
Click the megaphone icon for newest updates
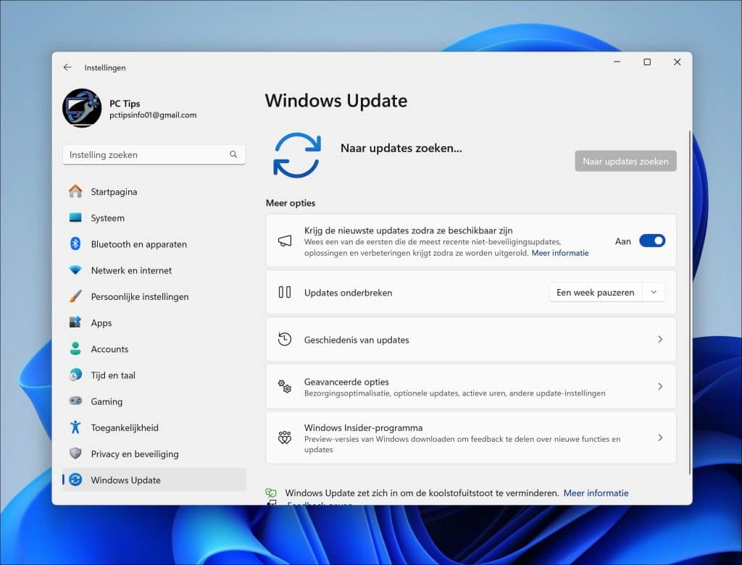(x=284, y=241)
